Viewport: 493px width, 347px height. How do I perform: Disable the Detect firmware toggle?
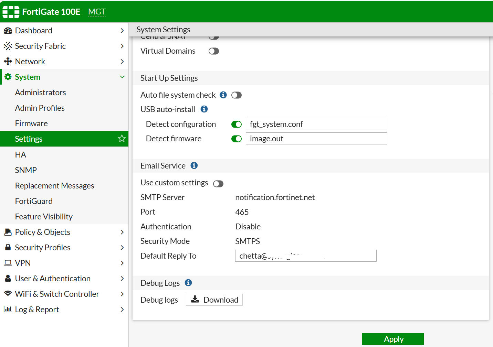click(237, 139)
